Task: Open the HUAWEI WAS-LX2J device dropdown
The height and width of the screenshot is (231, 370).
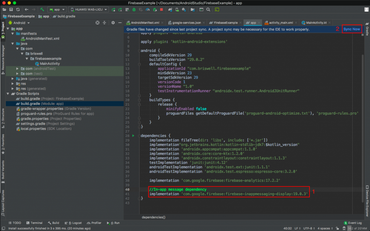Action: [89, 10]
